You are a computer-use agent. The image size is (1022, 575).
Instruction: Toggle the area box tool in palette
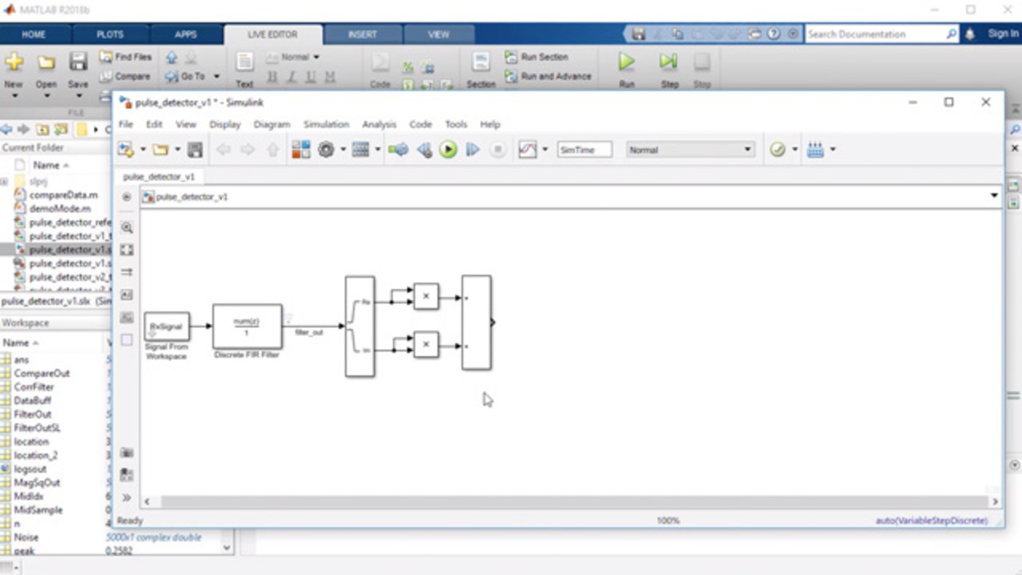[127, 340]
